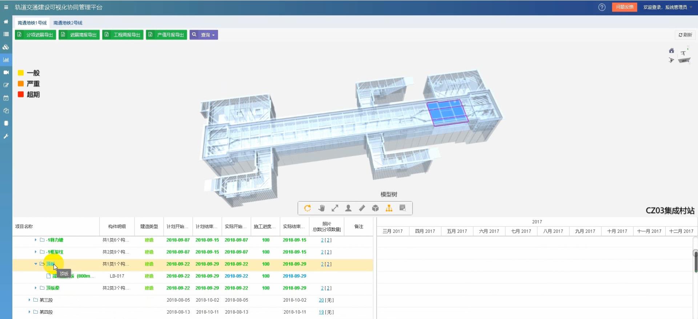Open the calendar check icon in sidebar
Screen dimensions: 698x319
tap(6, 98)
